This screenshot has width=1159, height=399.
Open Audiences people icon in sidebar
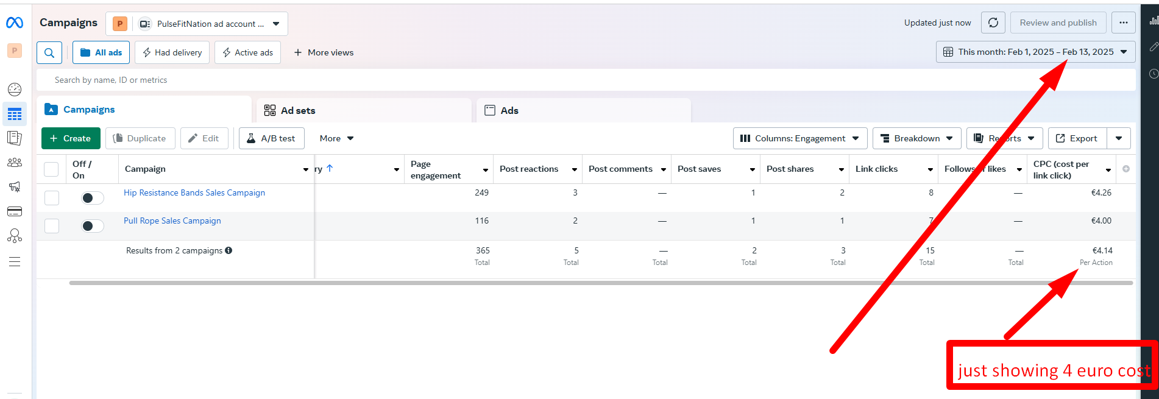(x=15, y=163)
